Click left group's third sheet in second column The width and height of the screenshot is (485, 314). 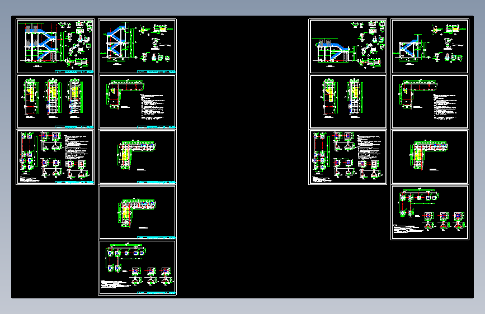tap(138, 158)
